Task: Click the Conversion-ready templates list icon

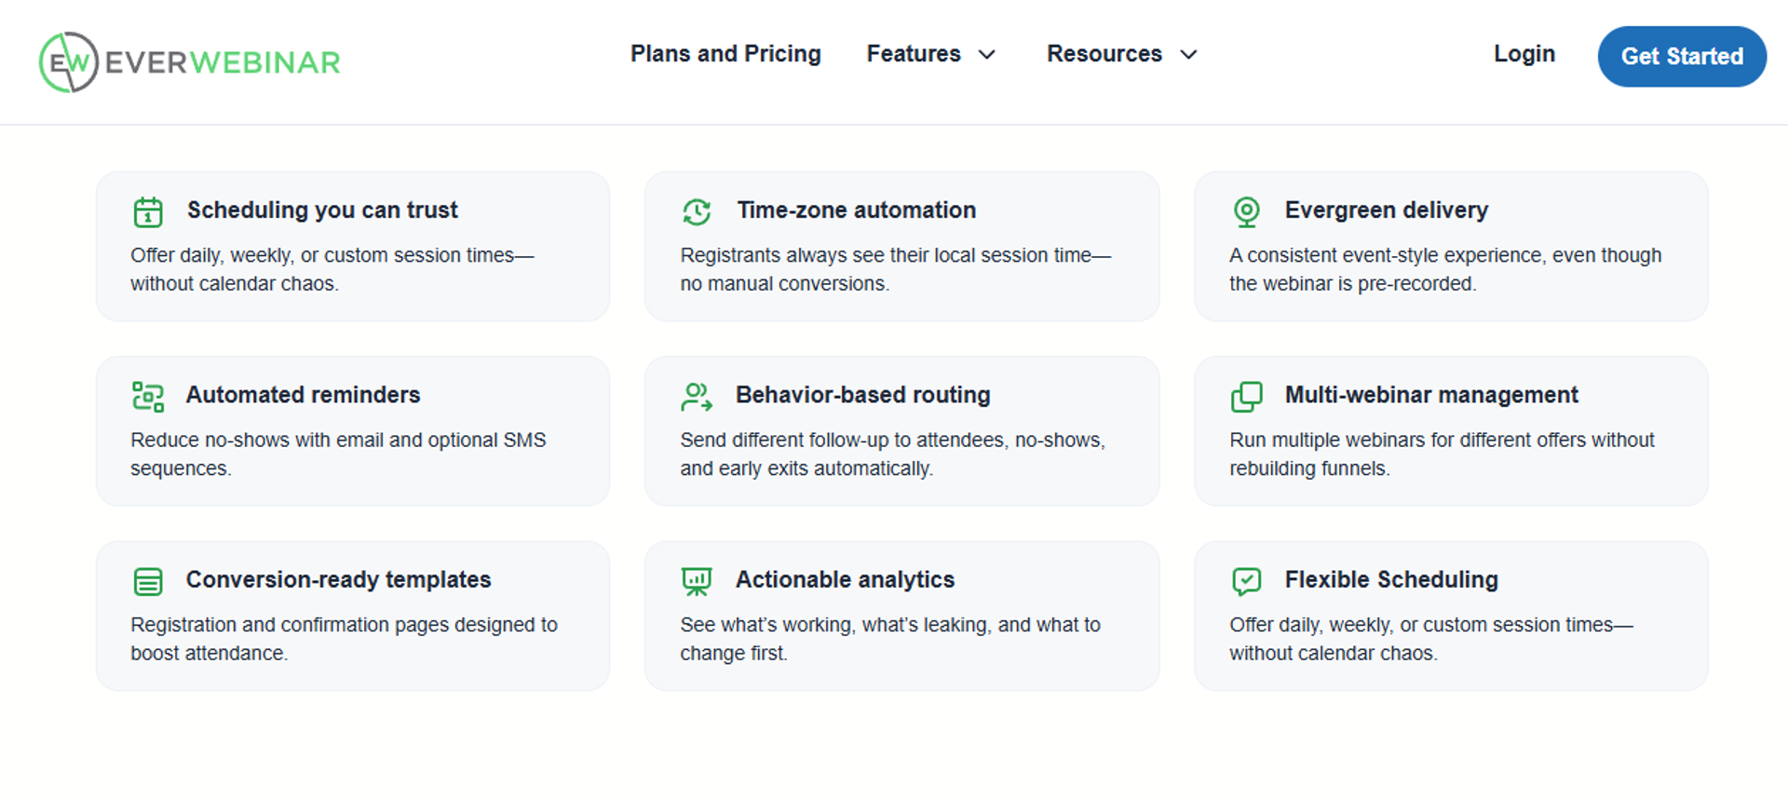Action: click(148, 581)
